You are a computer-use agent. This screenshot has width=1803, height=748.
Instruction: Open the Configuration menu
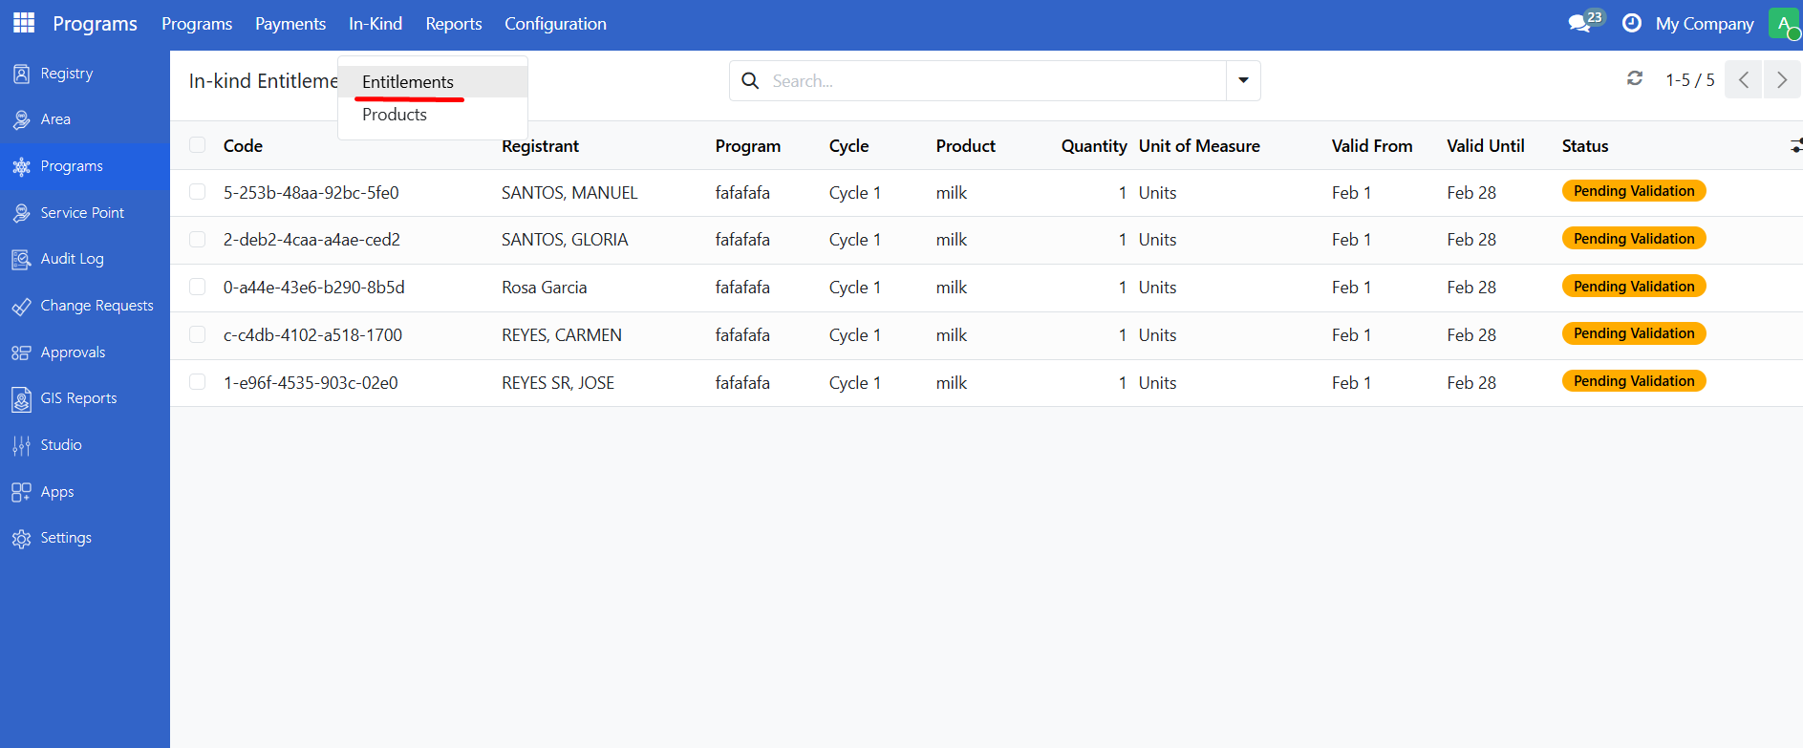[x=555, y=24]
